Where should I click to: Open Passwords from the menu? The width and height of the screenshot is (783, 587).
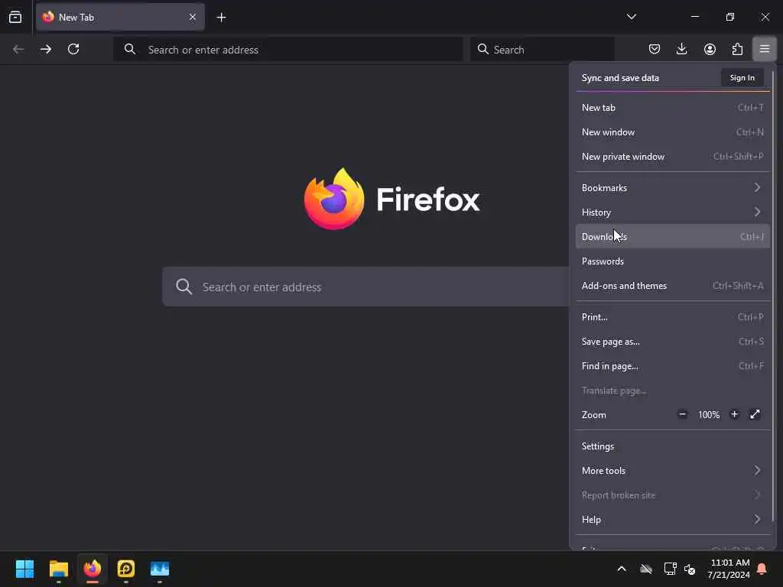tap(673, 261)
